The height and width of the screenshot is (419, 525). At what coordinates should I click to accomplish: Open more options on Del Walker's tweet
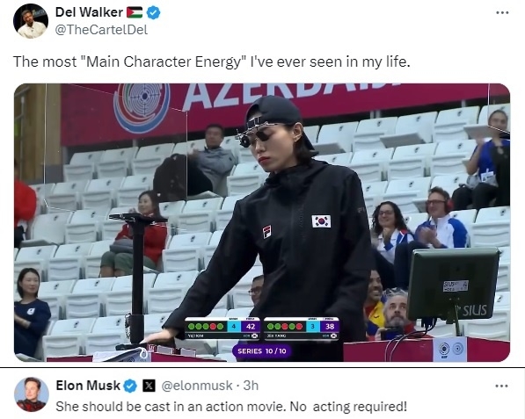coord(502,12)
